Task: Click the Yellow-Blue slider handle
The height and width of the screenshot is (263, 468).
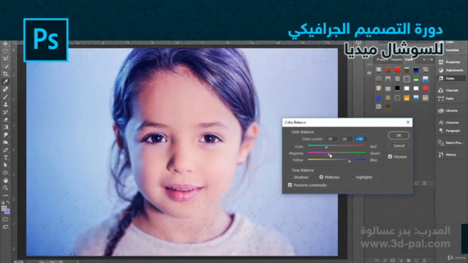Action: (350, 161)
